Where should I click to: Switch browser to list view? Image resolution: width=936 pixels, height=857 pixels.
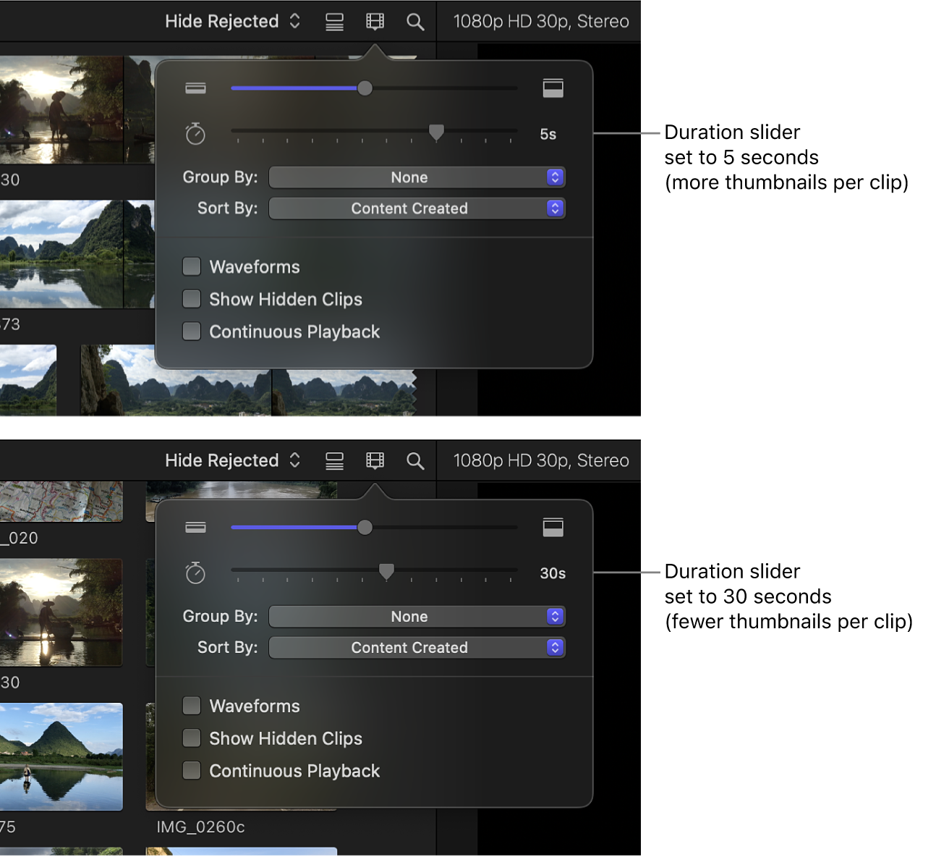point(334,20)
